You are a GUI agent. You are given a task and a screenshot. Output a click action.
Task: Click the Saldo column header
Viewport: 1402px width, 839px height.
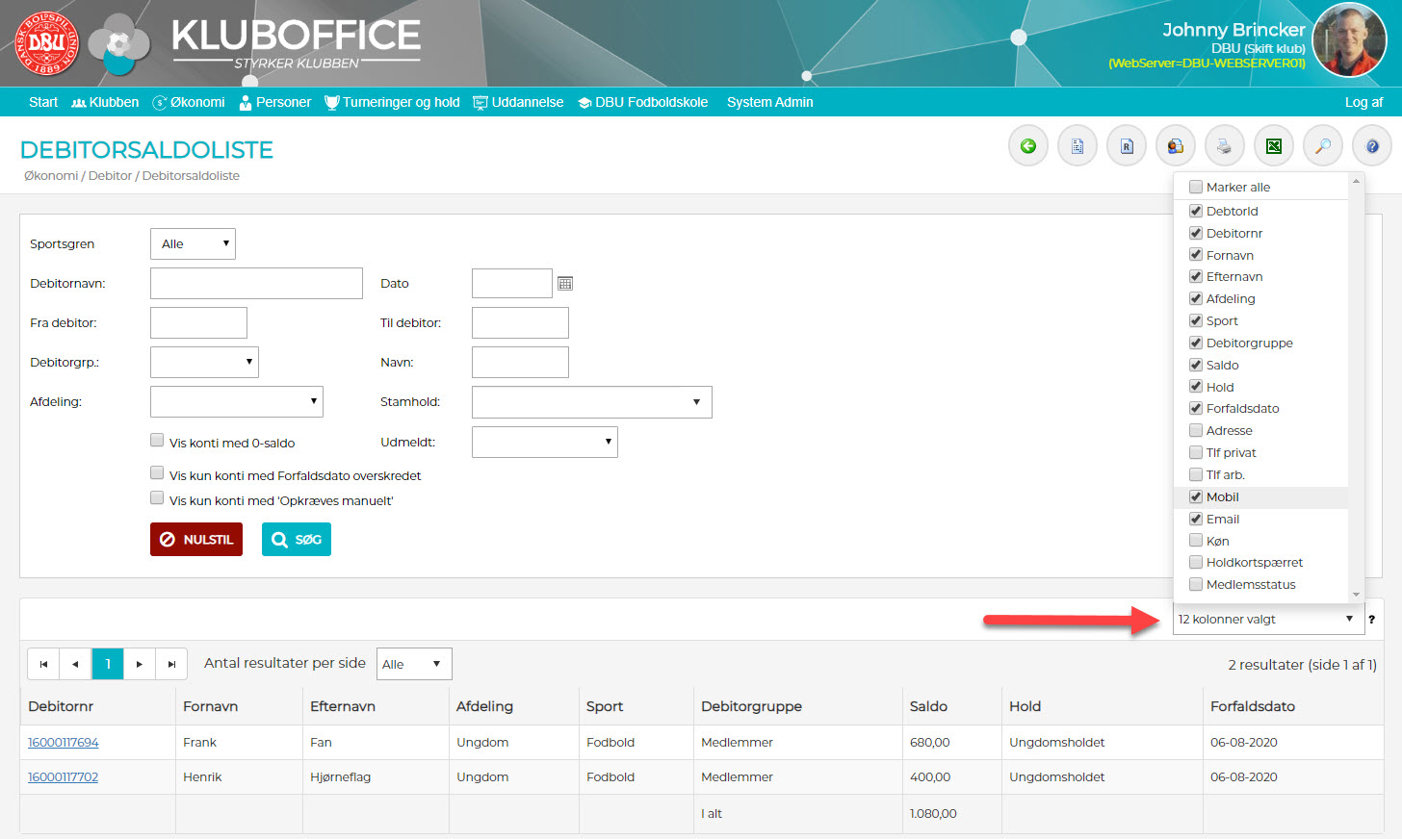coord(929,706)
